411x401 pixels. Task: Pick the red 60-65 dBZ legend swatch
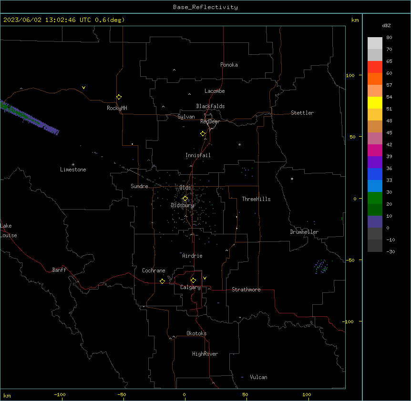pos(375,67)
